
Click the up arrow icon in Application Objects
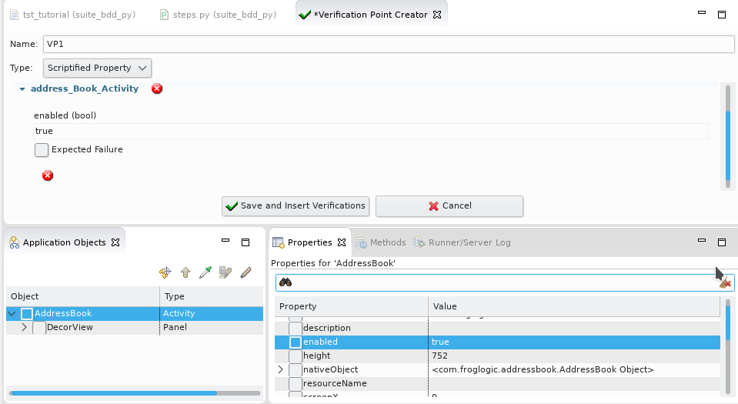coord(185,272)
